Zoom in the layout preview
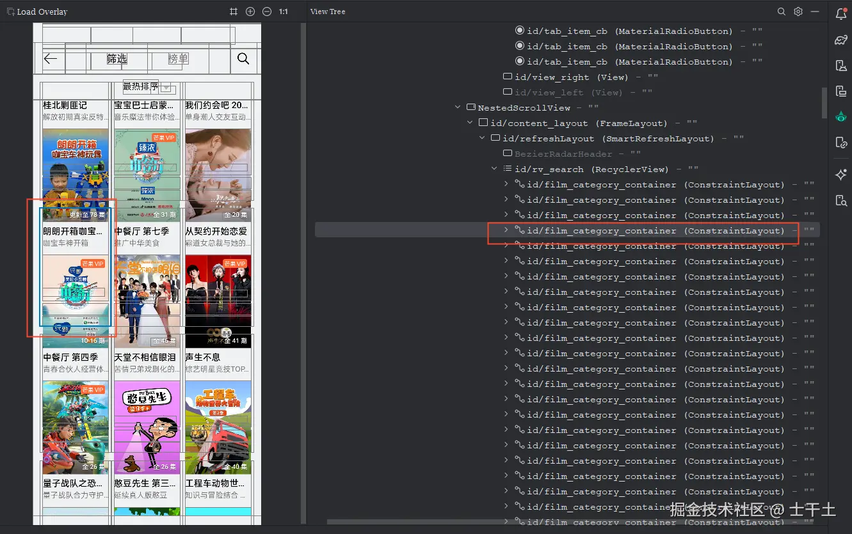This screenshot has height=534, width=852. (250, 12)
